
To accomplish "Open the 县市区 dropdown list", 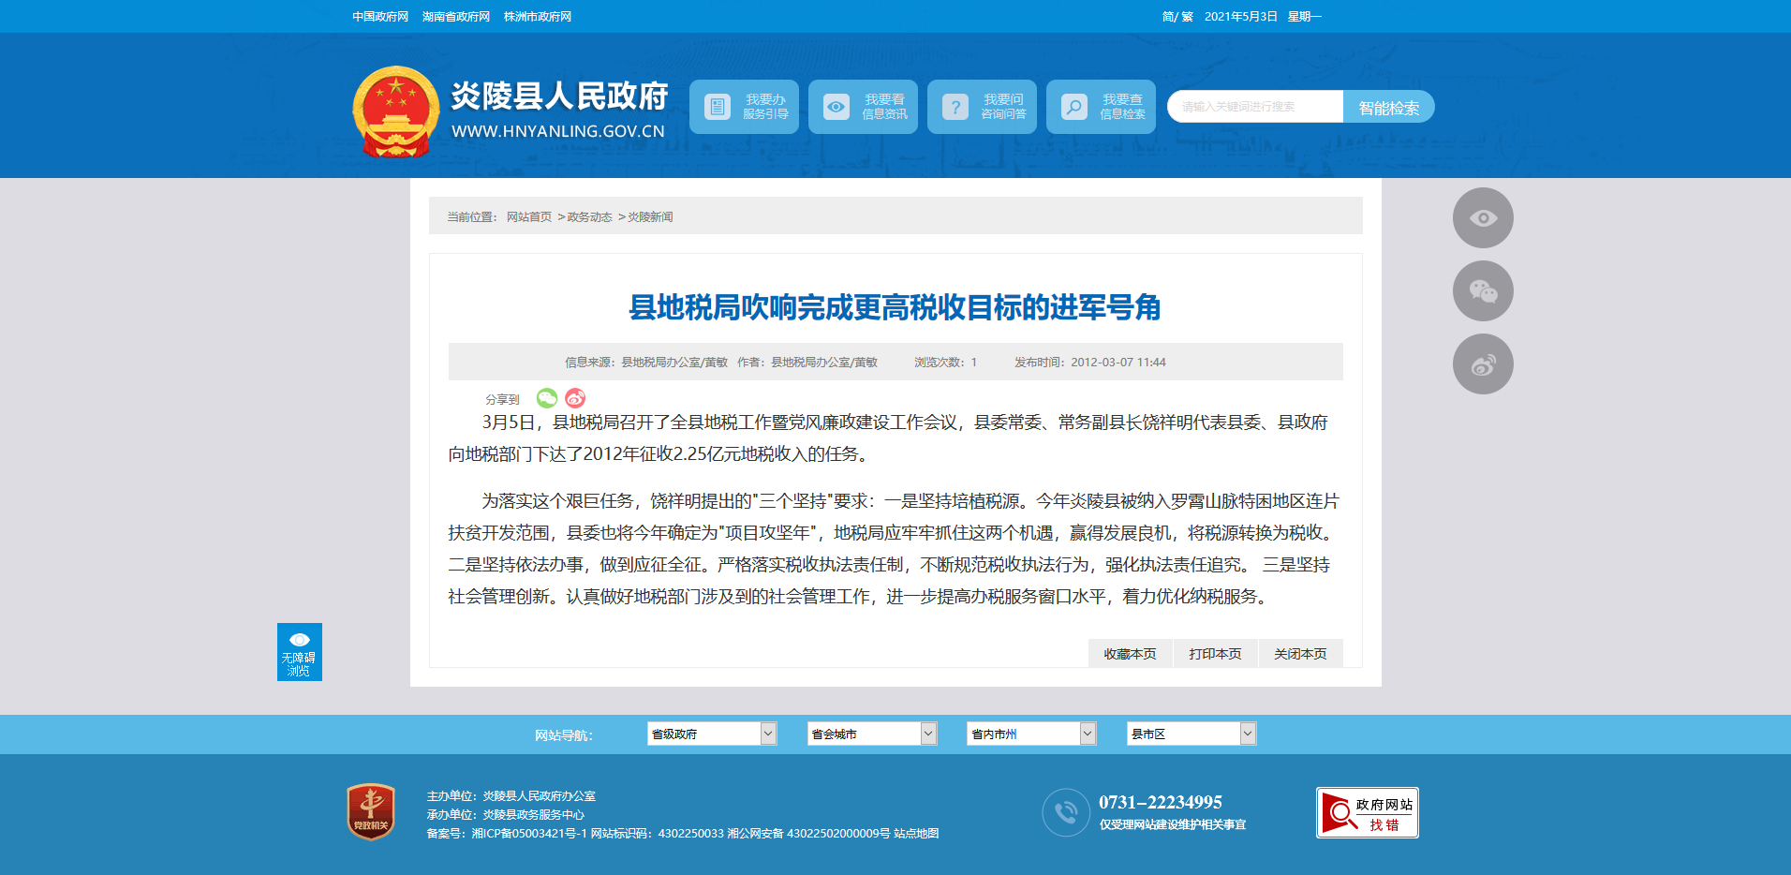I will [1191, 734].
